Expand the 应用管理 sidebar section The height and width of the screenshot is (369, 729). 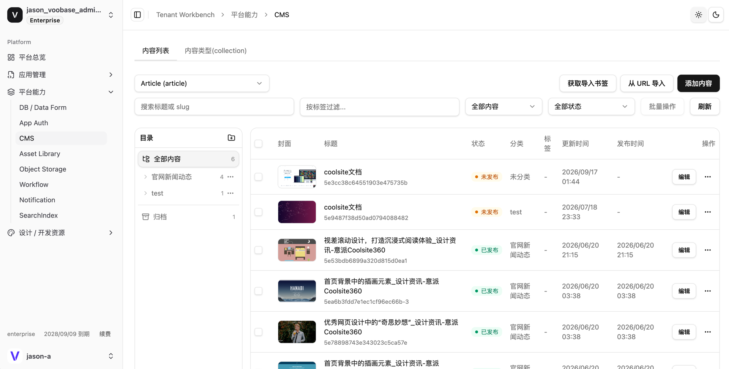[x=111, y=75]
